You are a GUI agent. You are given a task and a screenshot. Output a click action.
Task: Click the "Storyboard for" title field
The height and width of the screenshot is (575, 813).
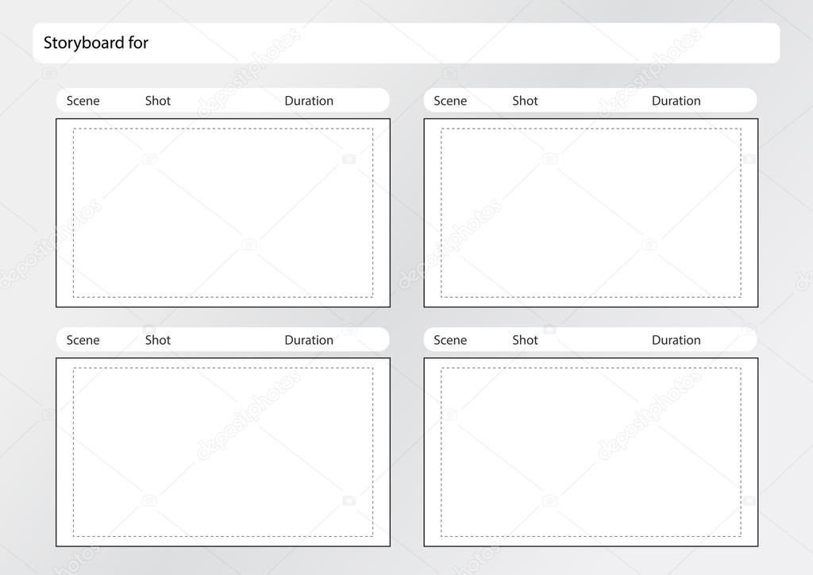pyautogui.click(x=406, y=43)
